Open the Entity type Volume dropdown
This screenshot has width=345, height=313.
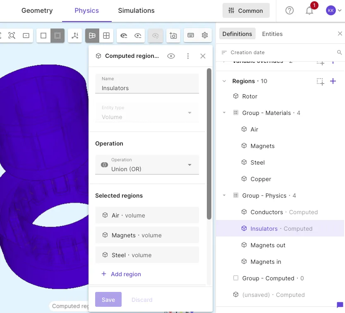pos(147,112)
